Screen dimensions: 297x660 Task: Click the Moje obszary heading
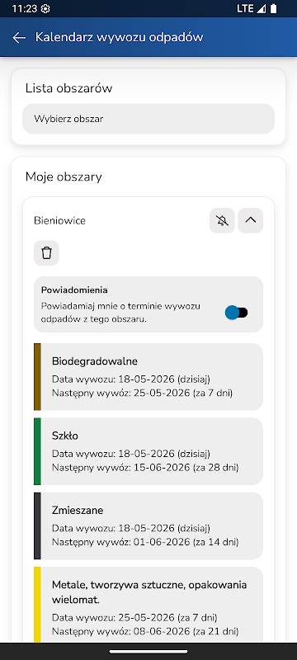click(x=64, y=177)
